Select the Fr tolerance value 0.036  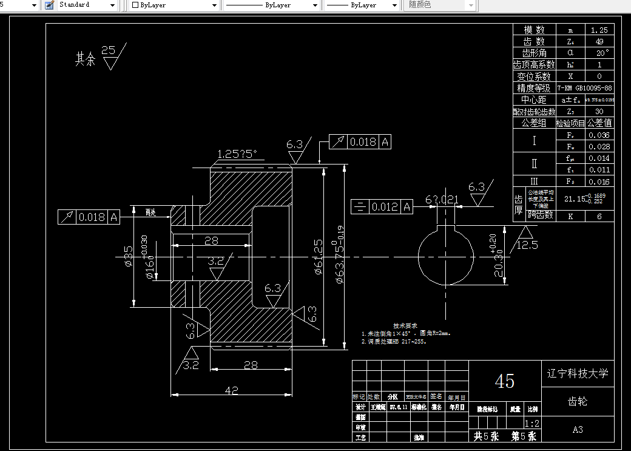pos(599,135)
